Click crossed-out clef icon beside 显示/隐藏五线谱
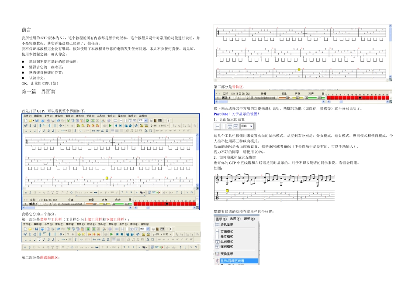 (x=217, y=261)
